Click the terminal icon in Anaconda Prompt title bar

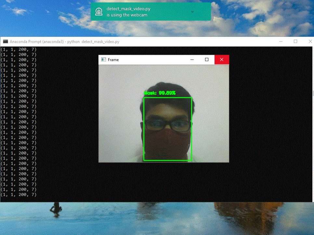[x=5, y=41]
